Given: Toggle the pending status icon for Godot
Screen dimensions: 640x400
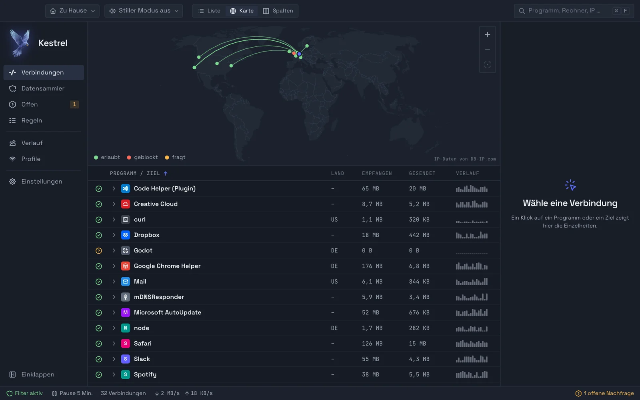Looking at the screenshot, I should pos(99,251).
